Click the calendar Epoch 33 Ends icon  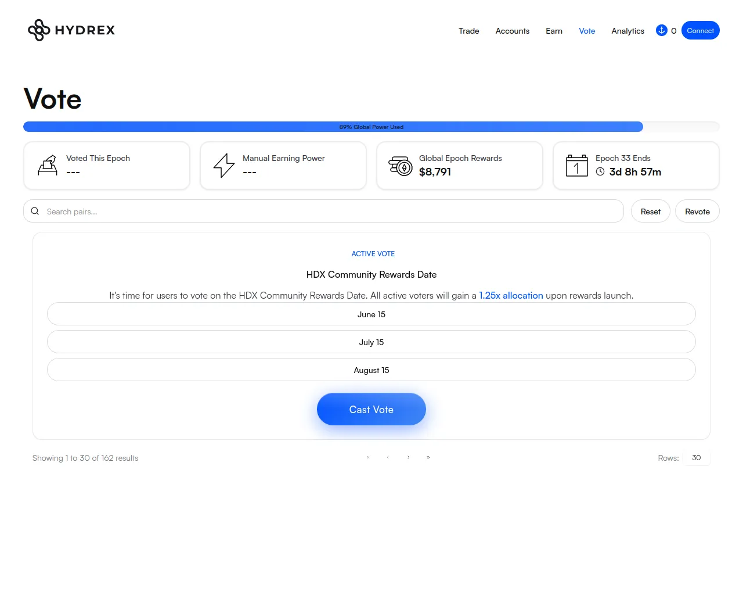[x=577, y=166]
